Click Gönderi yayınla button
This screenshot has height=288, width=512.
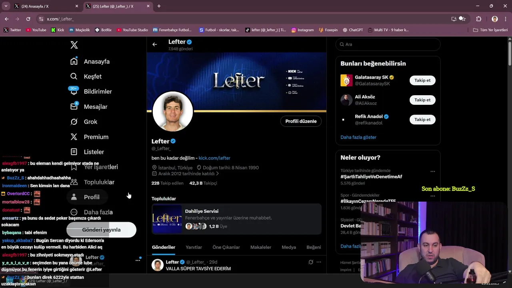[101, 230]
